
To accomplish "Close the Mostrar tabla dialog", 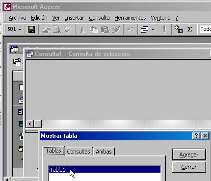I will (205, 136).
